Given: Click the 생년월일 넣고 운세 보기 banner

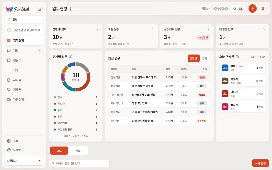Looking at the screenshot, I should pyautogui.click(x=24, y=30).
